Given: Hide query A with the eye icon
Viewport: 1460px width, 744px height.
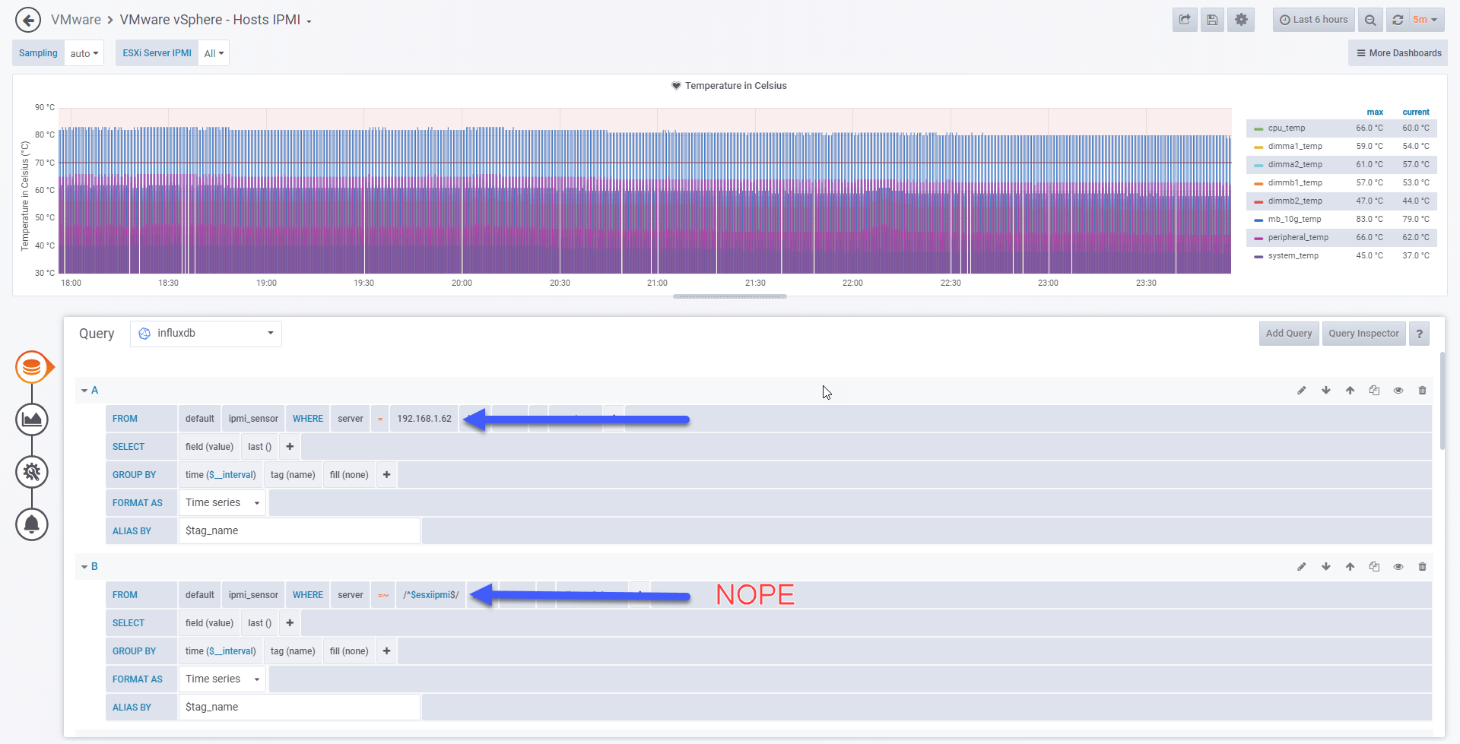Looking at the screenshot, I should tap(1398, 391).
